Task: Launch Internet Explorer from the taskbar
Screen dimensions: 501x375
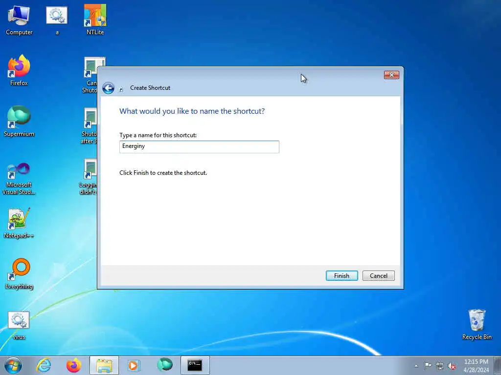Action: click(x=44, y=365)
